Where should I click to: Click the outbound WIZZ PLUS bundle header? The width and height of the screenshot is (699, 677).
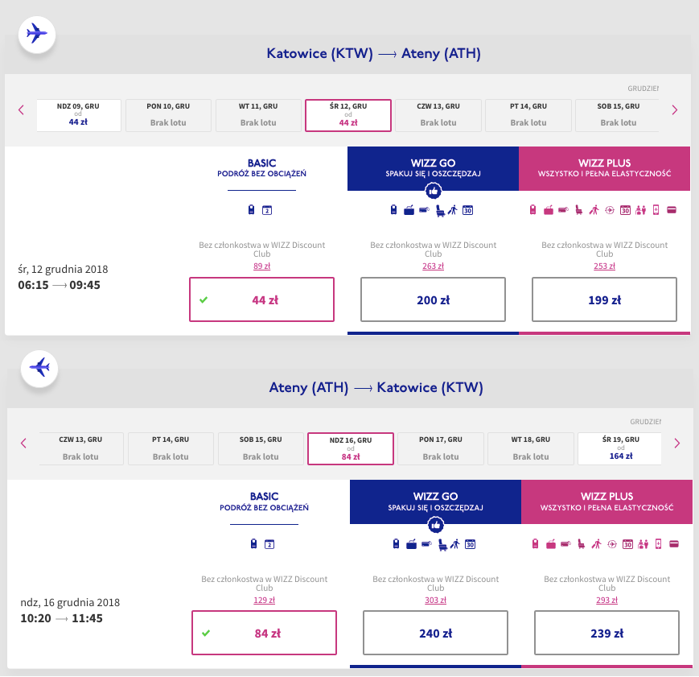tap(605, 168)
